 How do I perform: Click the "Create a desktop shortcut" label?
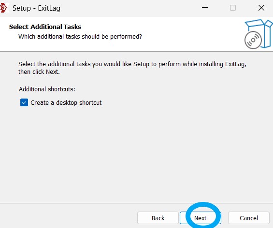(x=66, y=103)
